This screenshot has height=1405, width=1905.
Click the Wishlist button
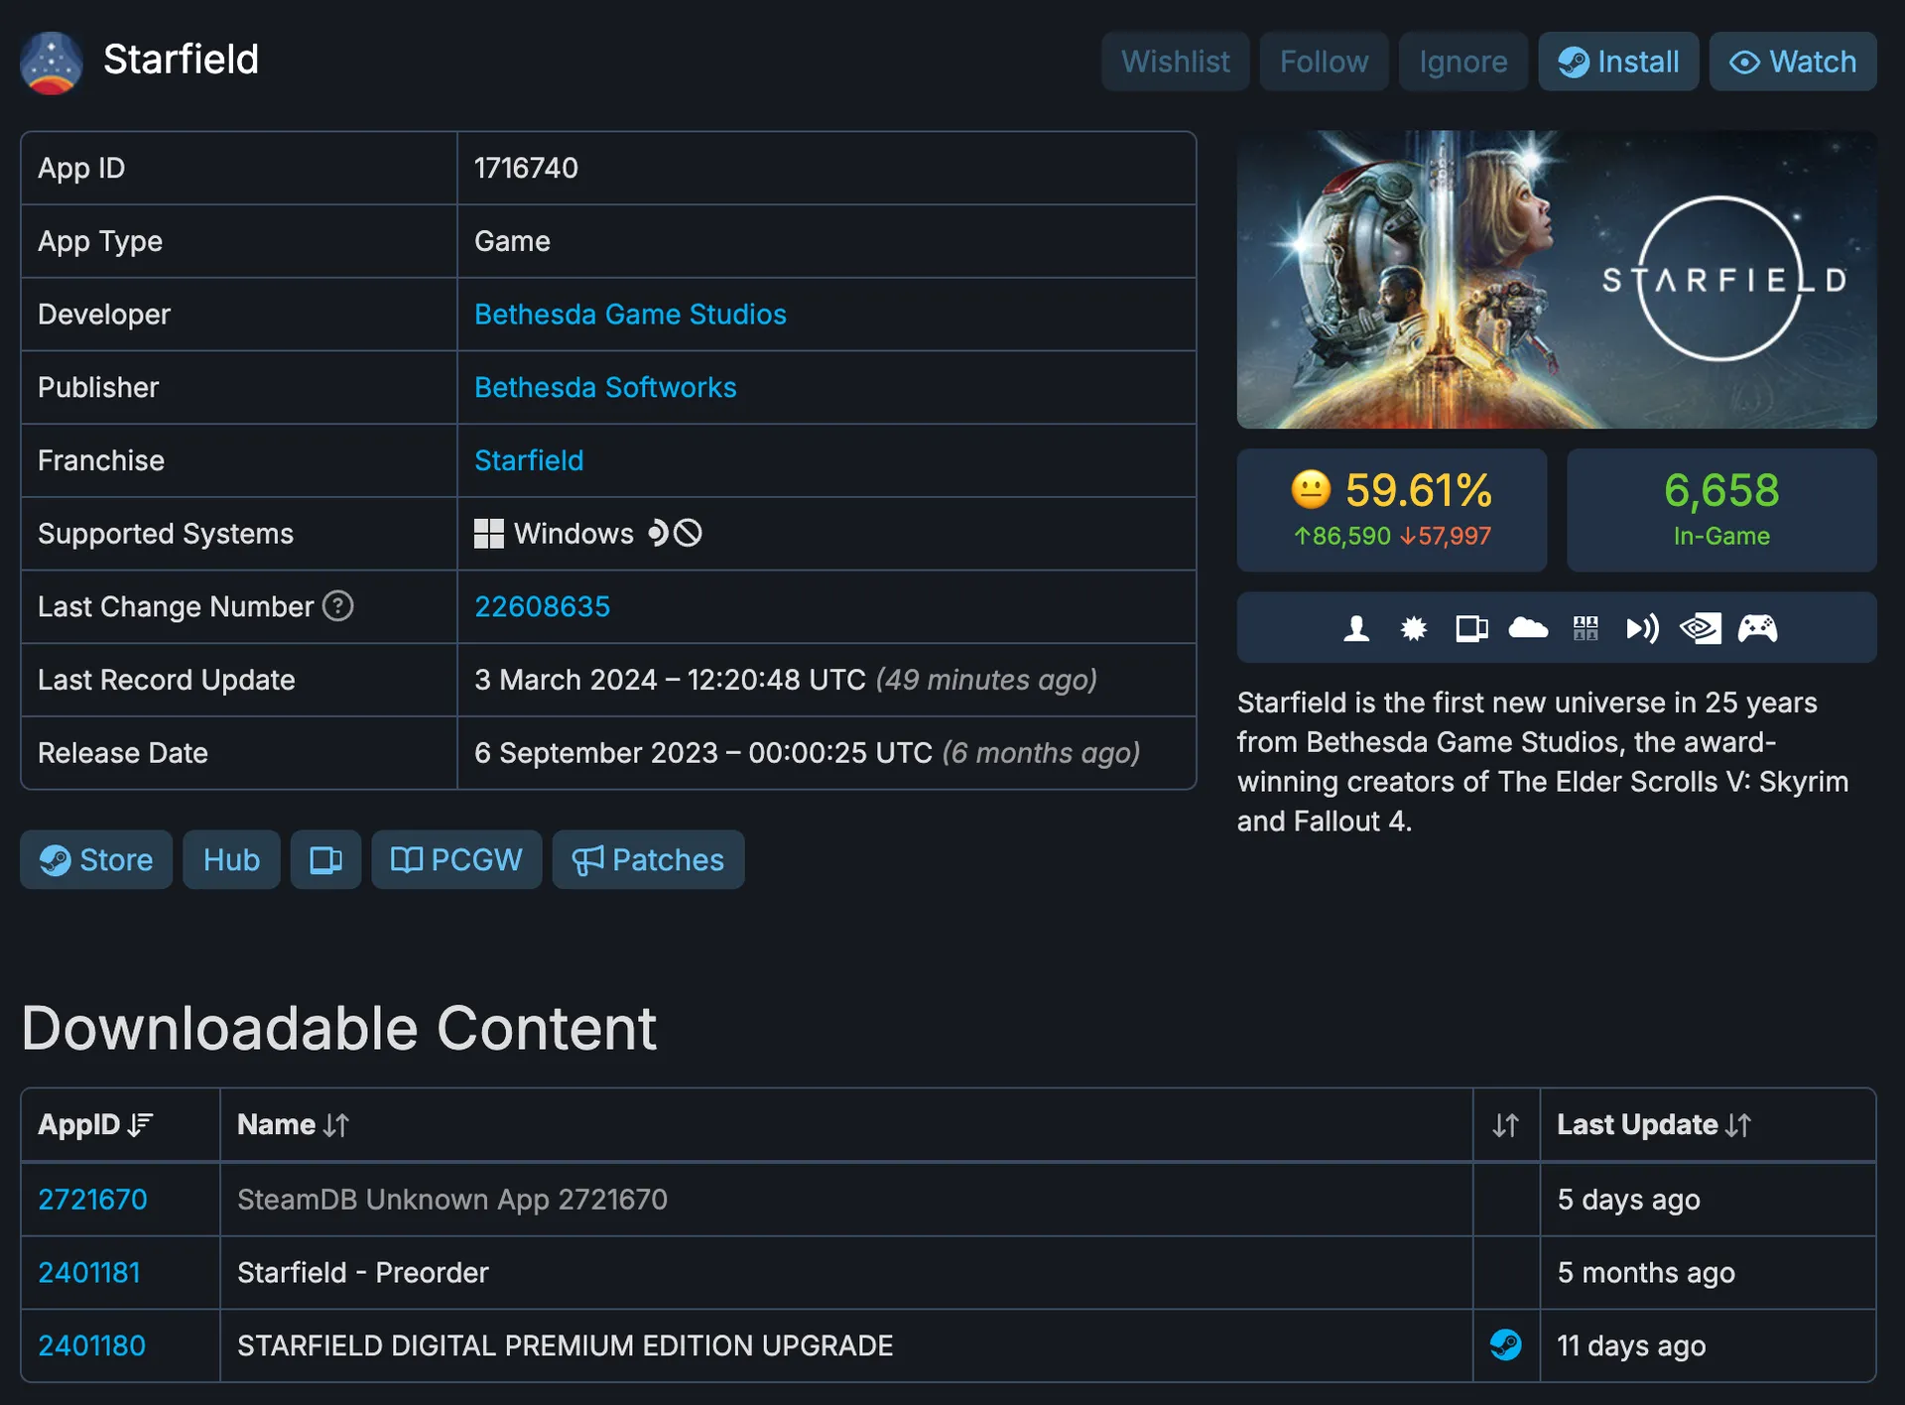(1175, 62)
